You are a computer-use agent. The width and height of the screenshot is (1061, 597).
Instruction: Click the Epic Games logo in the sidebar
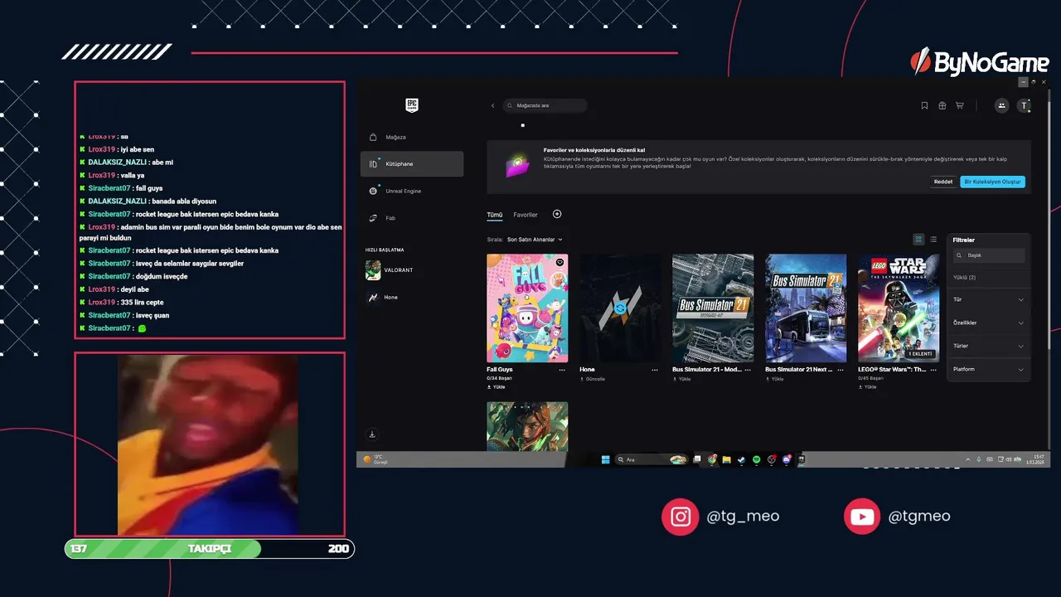click(412, 105)
